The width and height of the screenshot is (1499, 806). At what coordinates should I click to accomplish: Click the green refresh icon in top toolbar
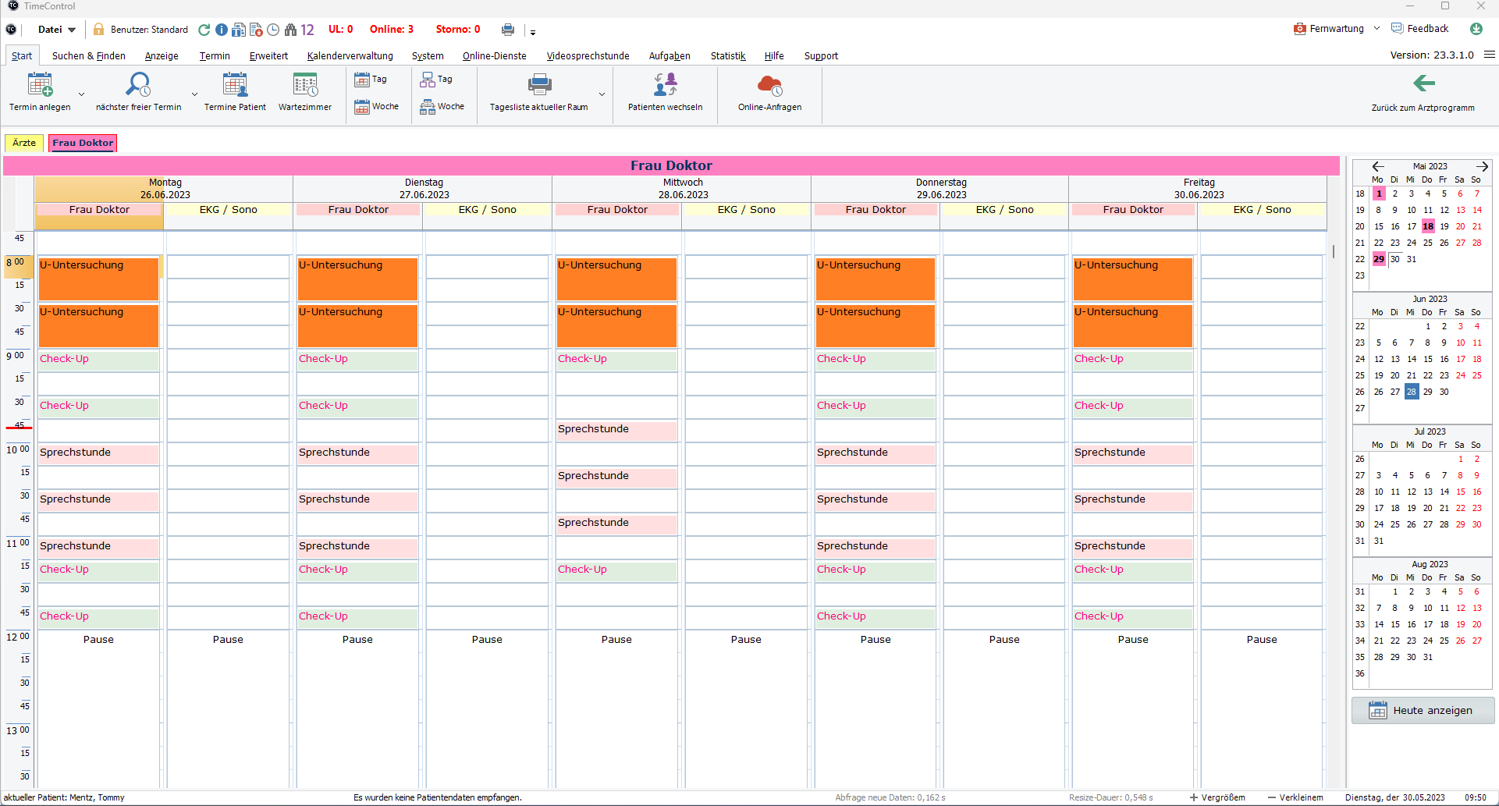point(204,30)
